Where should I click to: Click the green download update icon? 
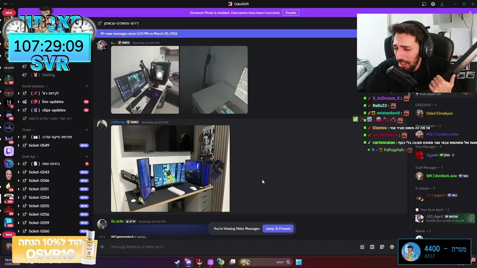[x=442, y=4]
